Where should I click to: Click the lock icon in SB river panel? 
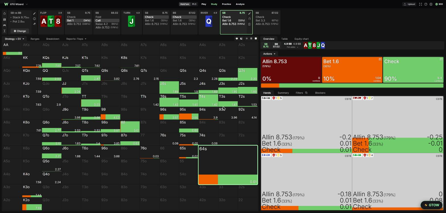pyautogui.click(x=249, y=19)
